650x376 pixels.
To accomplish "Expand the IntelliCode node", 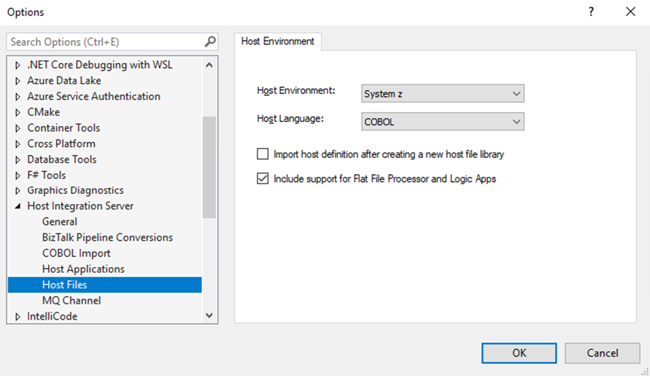I will pos(18,316).
